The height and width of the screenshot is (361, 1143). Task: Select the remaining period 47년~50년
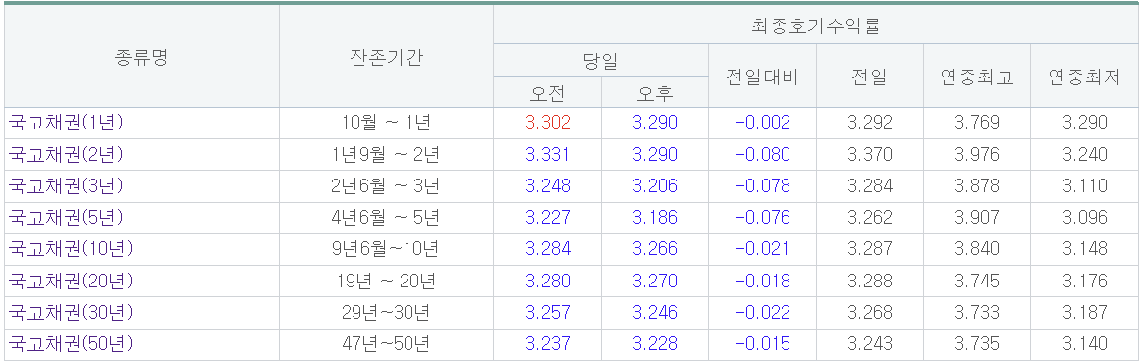pos(386,344)
